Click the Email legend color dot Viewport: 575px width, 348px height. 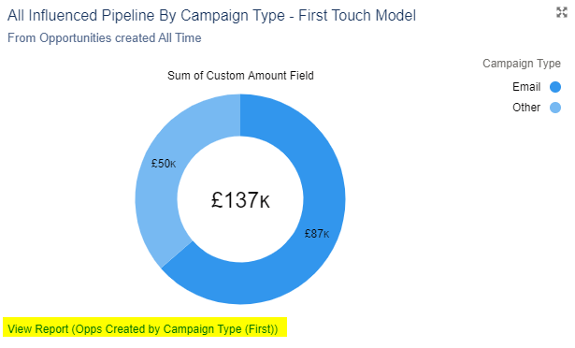pyautogui.click(x=555, y=87)
